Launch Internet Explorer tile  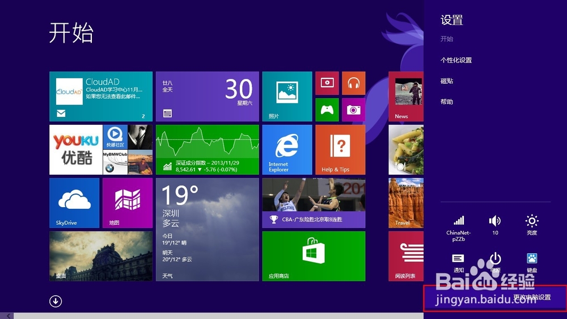coord(287,149)
